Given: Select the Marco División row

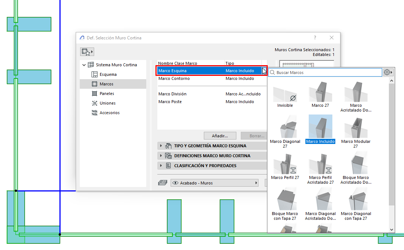Looking at the screenshot, I should pyautogui.click(x=212, y=94).
